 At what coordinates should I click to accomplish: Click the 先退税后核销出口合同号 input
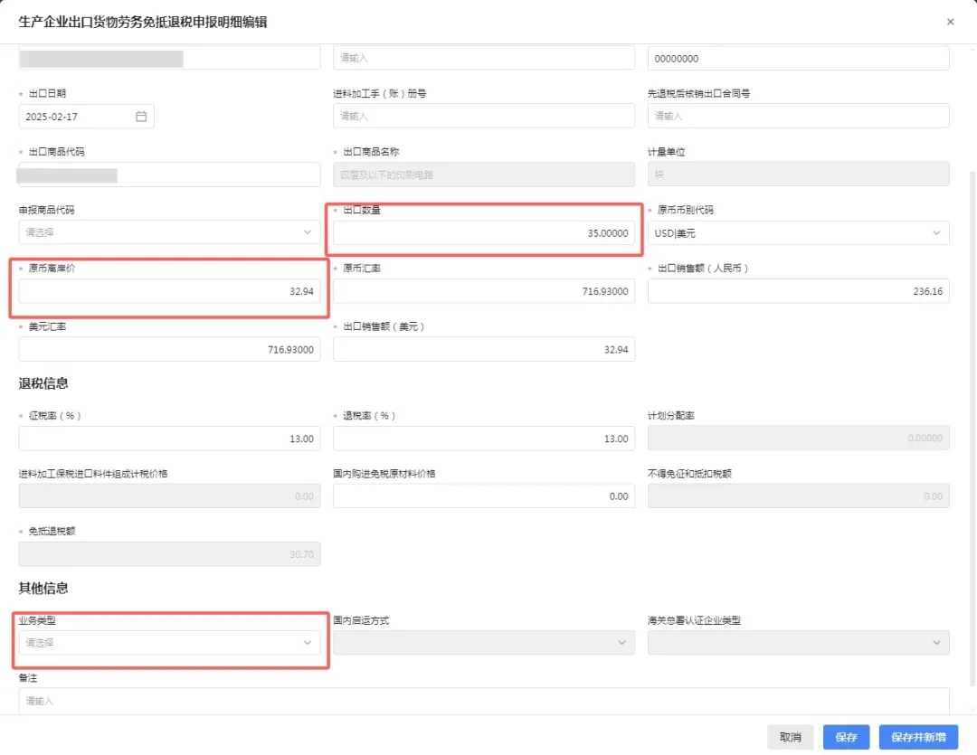798,116
